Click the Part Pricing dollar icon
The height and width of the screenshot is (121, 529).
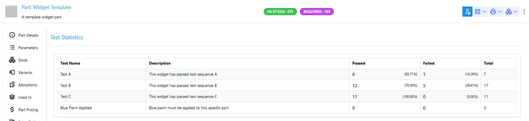12,110
